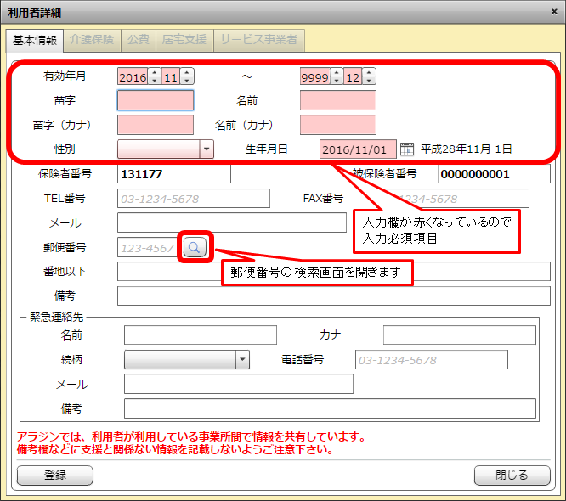The height and width of the screenshot is (501, 566).
Task: Expand the 続柄 relationship dropdown
Action: point(242,359)
